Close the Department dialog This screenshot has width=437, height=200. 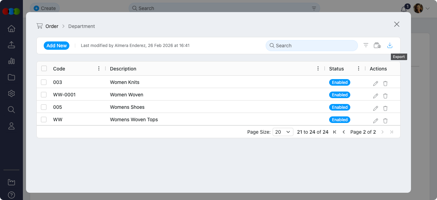tap(397, 24)
